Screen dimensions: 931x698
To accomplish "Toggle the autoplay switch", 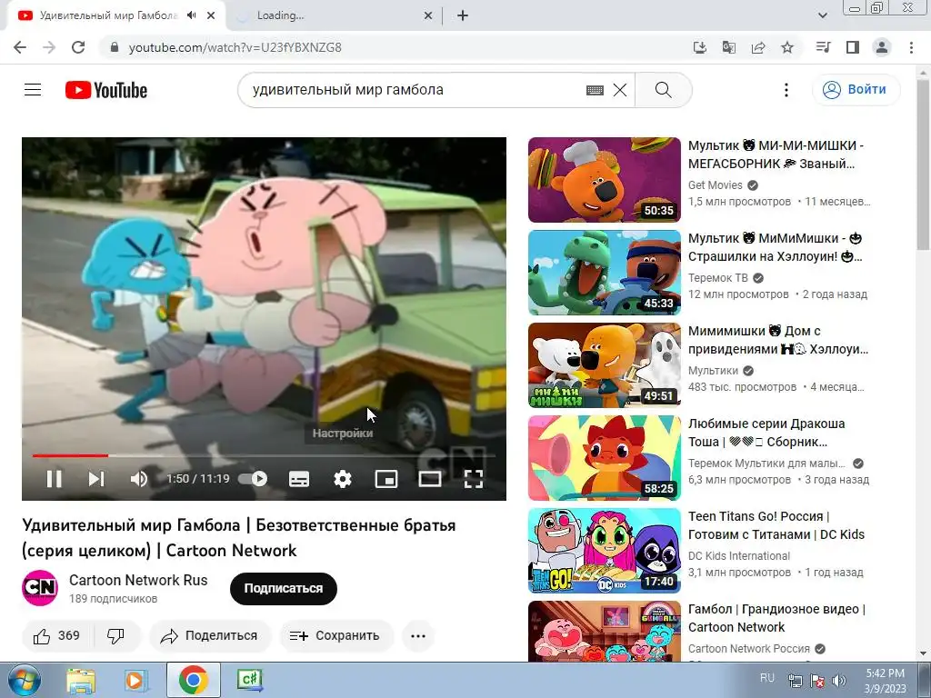I will coord(253,478).
